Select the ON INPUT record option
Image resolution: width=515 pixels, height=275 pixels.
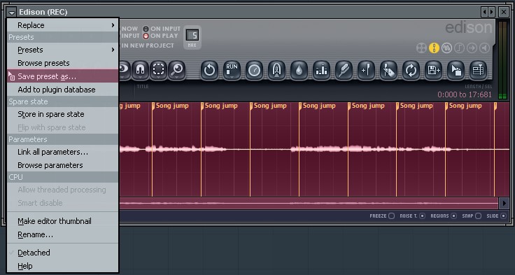coord(162,29)
